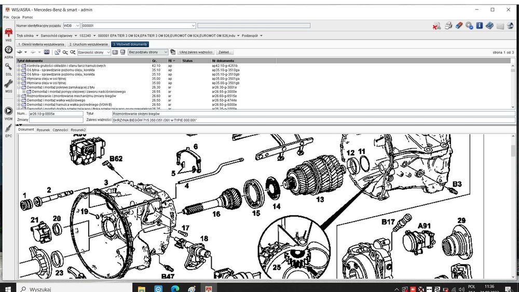Image resolution: width=519 pixels, height=292 pixels.
Task: Switch to the Rysunek tab
Action: [x=43, y=130]
